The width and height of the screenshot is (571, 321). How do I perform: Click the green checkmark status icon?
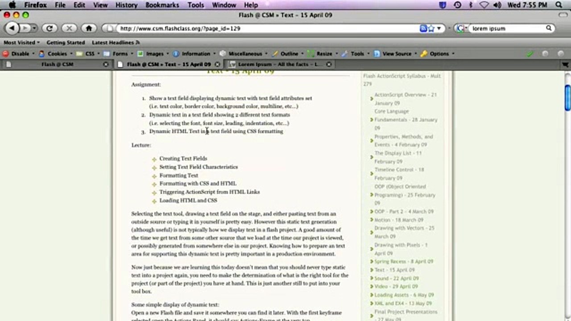(x=530, y=53)
